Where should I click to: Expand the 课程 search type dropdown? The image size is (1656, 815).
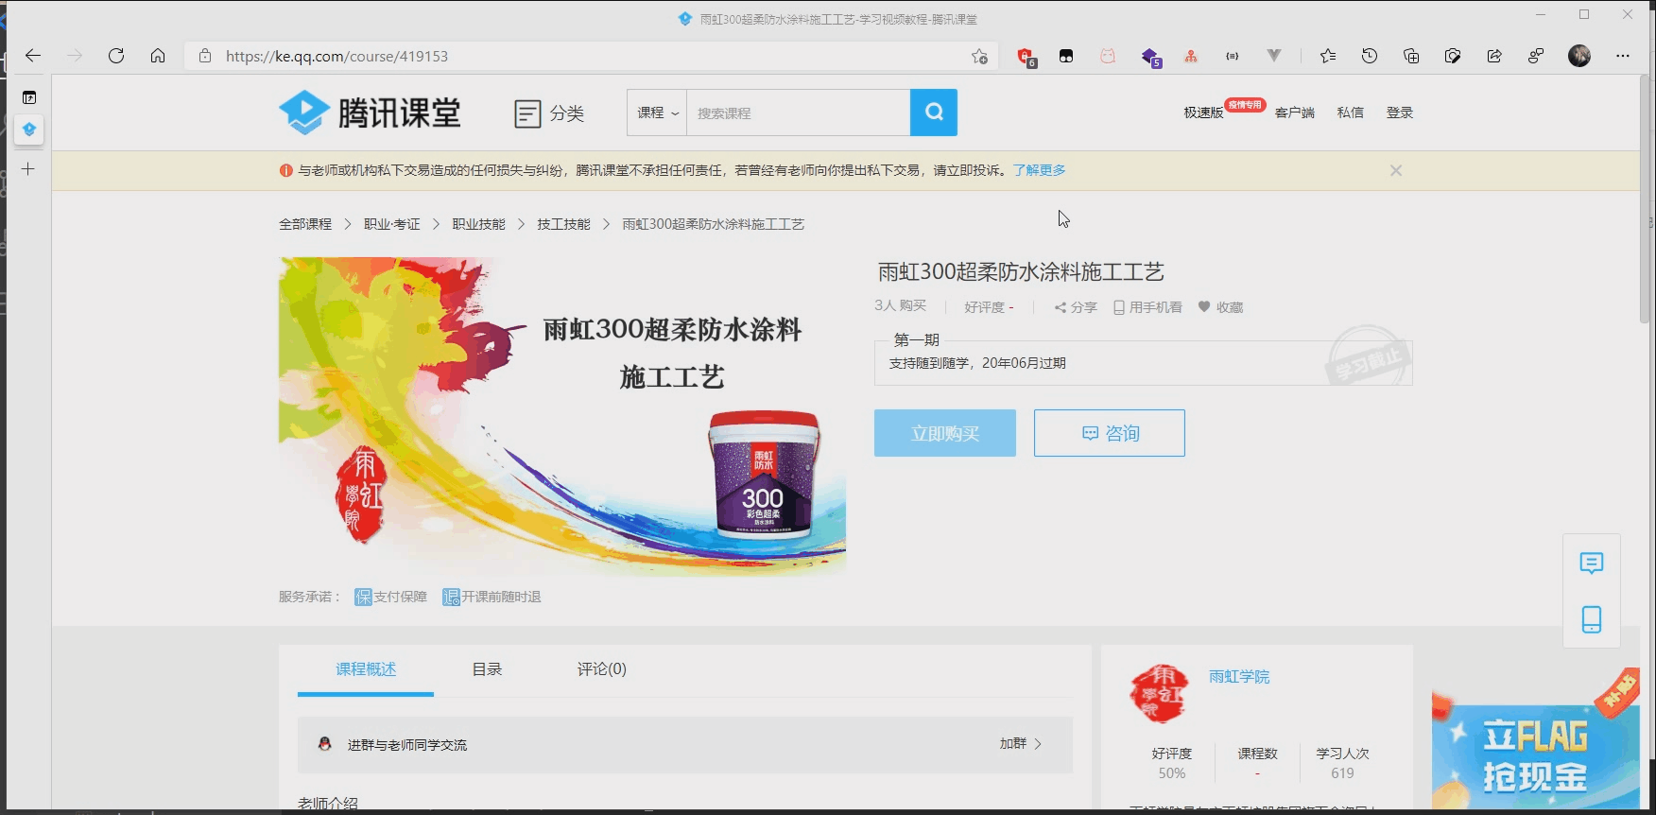pyautogui.click(x=657, y=113)
